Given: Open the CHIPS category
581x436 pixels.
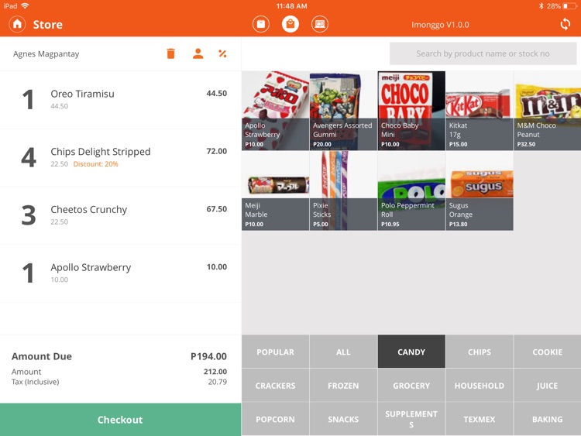Looking at the screenshot, I should 480,352.
